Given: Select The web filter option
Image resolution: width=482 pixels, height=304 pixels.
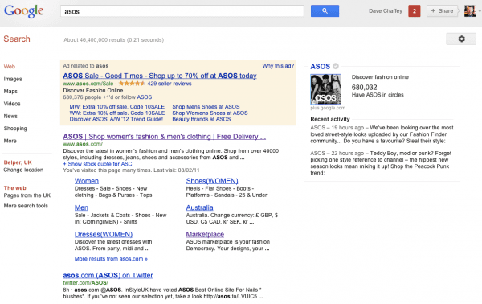Looking at the screenshot, I should [x=14, y=187].
